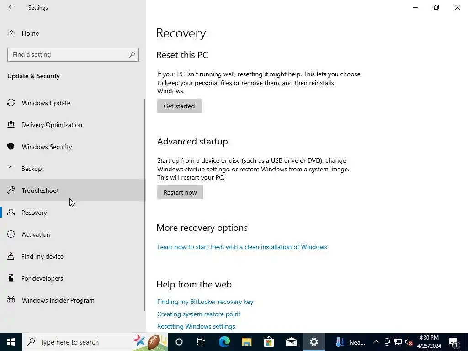Open the notification center icon
Image resolution: width=468 pixels, height=351 pixels.
click(x=453, y=342)
